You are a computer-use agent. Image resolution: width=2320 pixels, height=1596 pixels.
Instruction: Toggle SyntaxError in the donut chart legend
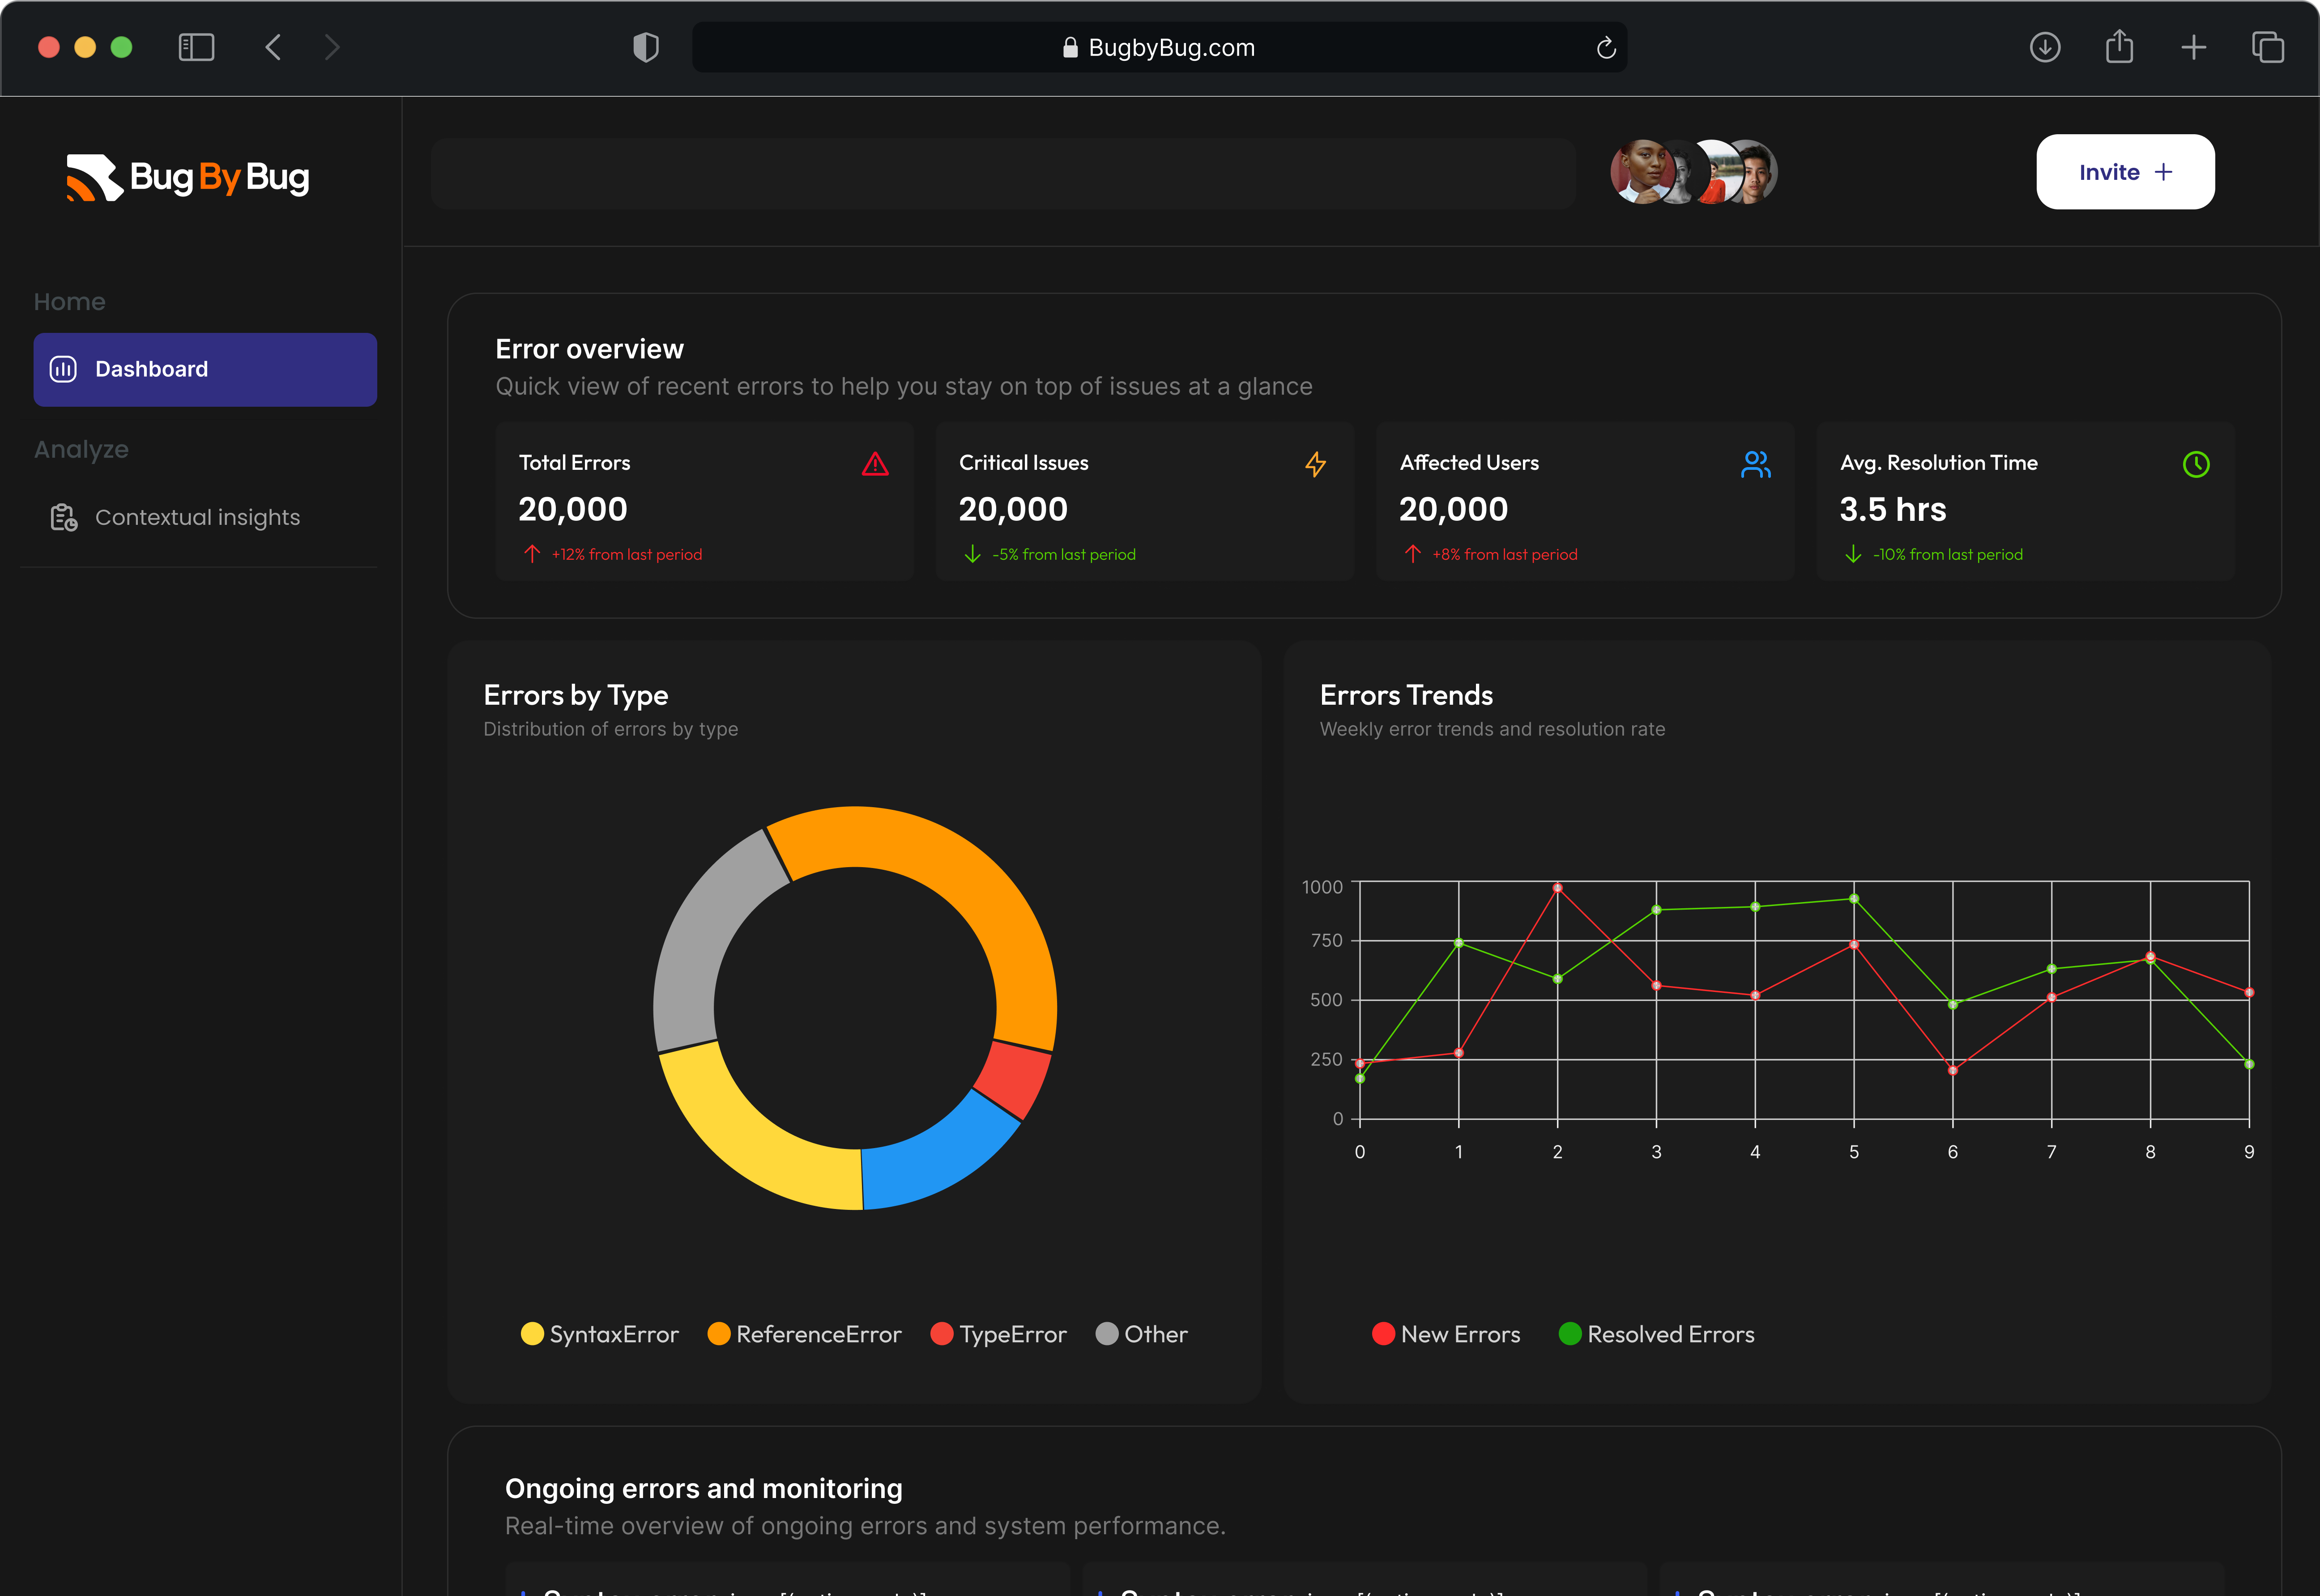(600, 1334)
